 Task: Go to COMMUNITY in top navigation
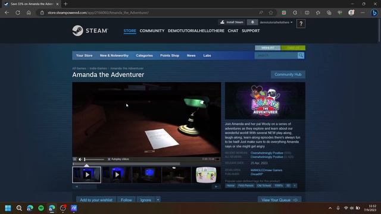click(x=152, y=31)
